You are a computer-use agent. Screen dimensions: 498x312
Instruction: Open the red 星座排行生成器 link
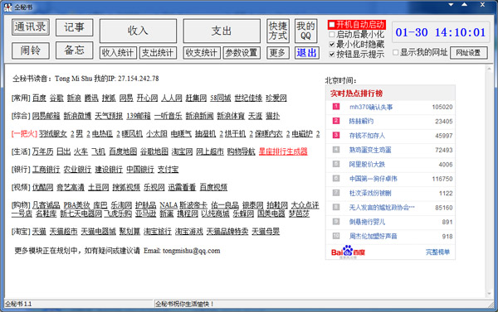[x=283, y=151]
